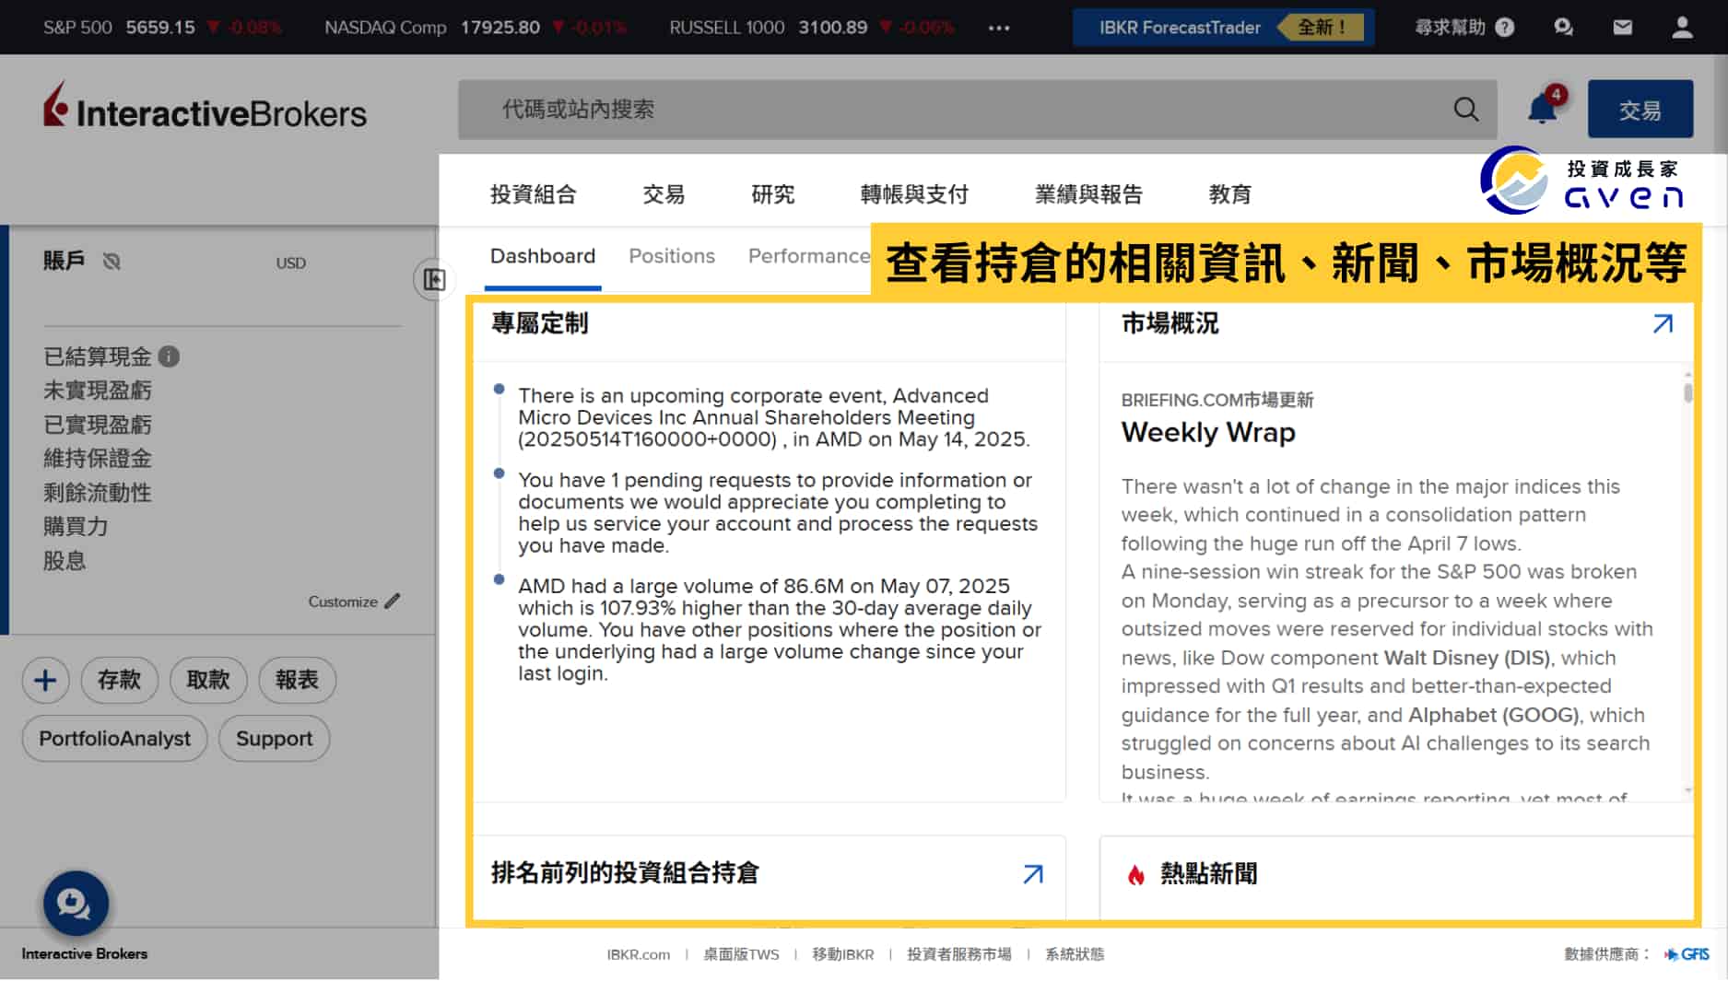Open 移動IBKR footer link

click(x=843, y=954)
